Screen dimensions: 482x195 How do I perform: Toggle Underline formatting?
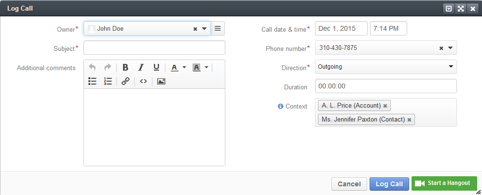[156, 67]
